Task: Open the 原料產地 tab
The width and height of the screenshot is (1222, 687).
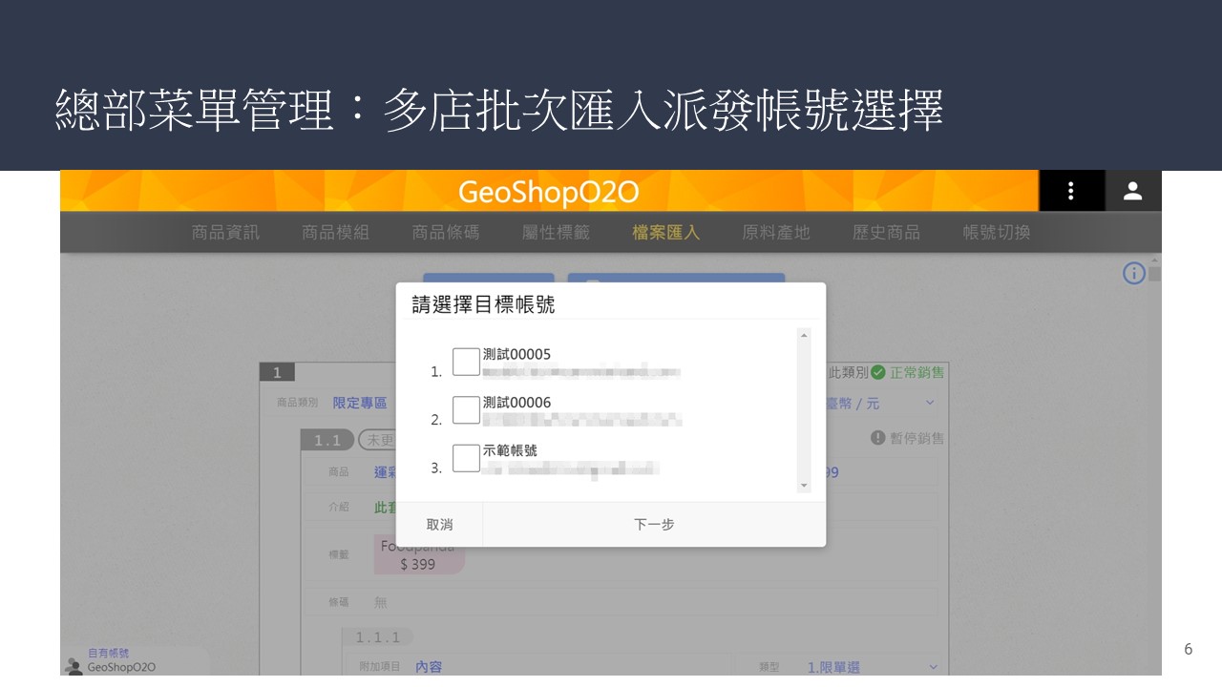Action: [775, 232]
